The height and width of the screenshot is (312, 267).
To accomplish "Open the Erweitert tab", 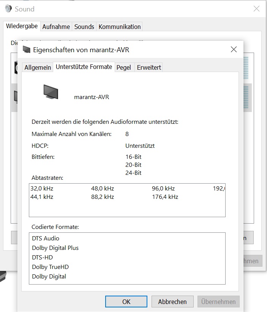I will pyautogui.click(x=149, y=67).
